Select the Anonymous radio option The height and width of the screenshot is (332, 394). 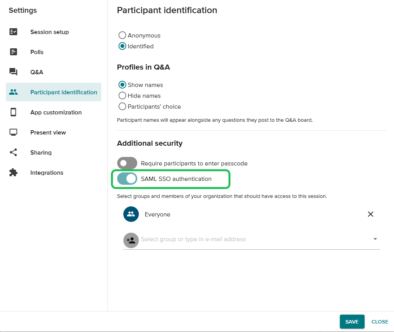(122, 36)
